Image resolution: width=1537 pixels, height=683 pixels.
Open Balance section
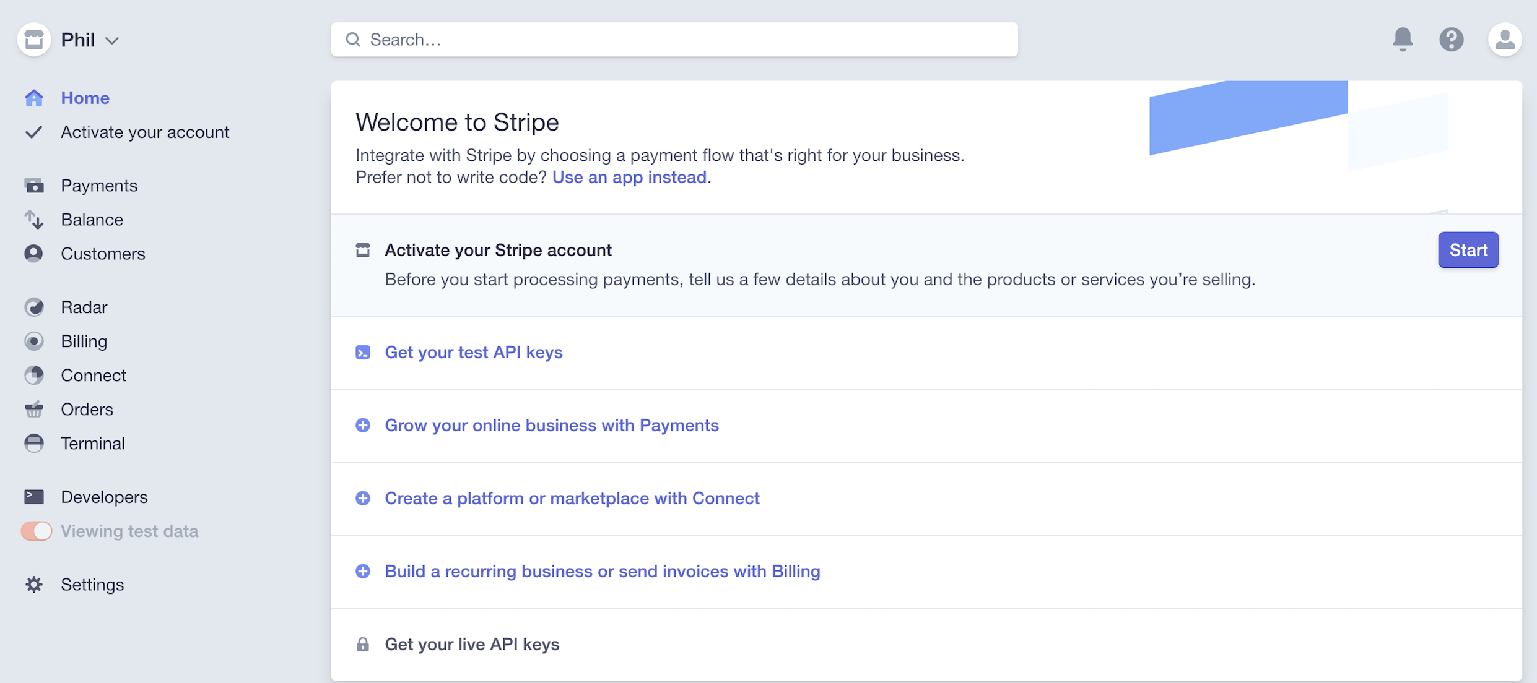pos(92,220)
